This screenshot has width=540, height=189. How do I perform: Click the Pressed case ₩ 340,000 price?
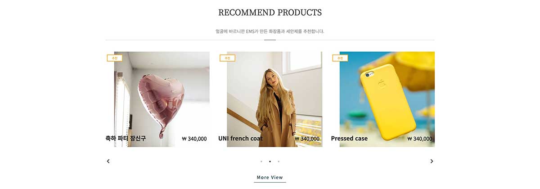pos(420,139)
